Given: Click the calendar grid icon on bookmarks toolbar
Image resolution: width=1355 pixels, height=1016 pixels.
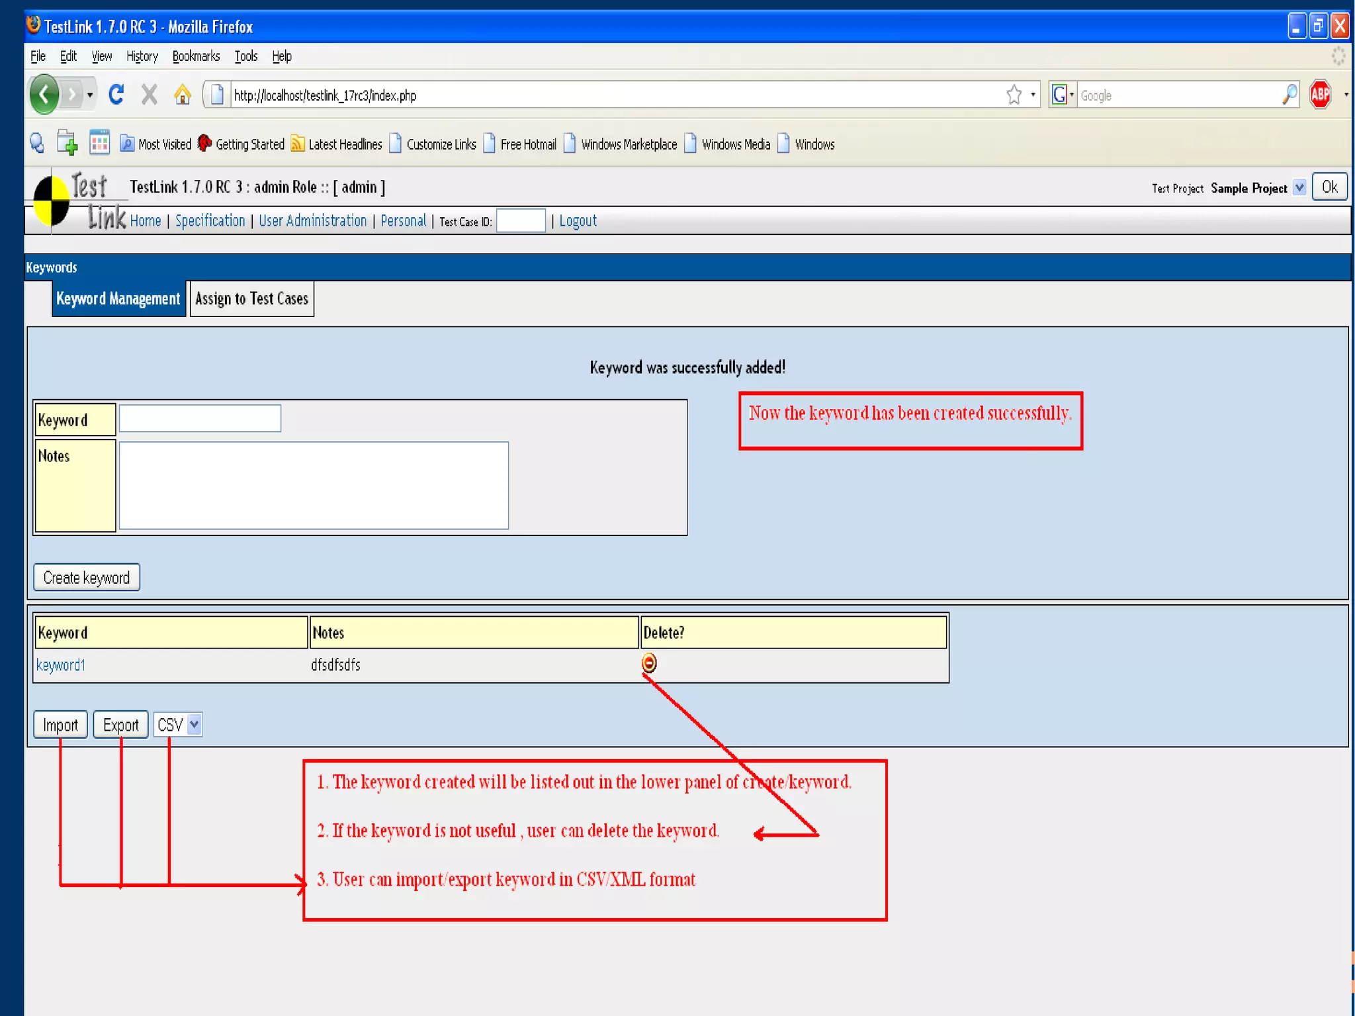Looking at the screenshot, I should click(99, 142).
